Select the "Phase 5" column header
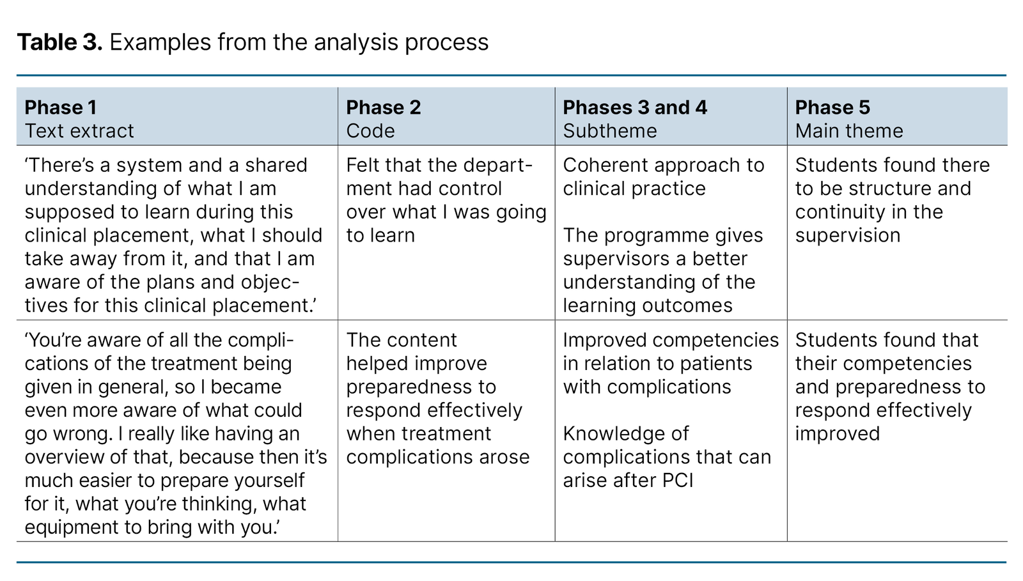The image size is (1023, 581). pos(832,107)
